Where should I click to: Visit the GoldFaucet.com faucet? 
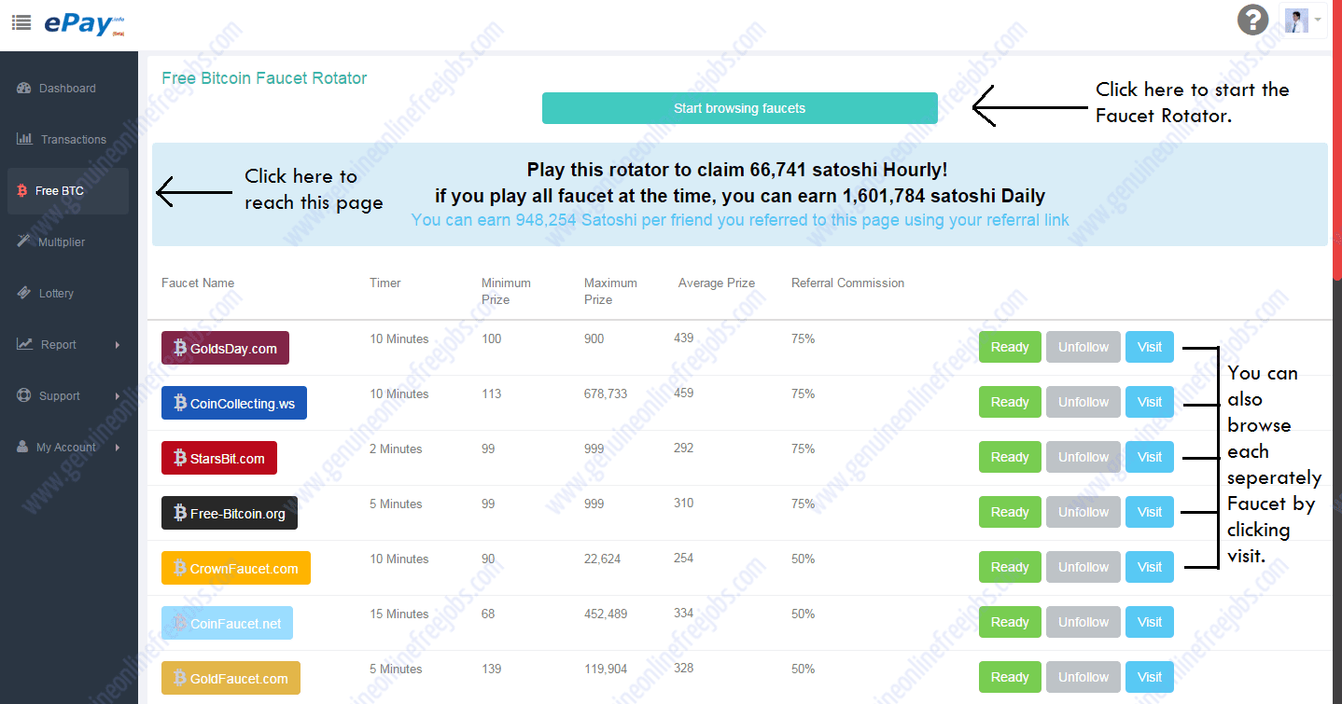point(1150,677)
